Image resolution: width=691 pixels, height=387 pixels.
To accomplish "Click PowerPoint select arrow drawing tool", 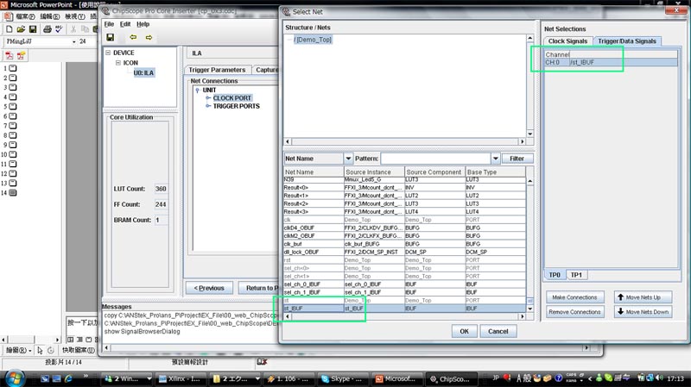I will point(40,350).
